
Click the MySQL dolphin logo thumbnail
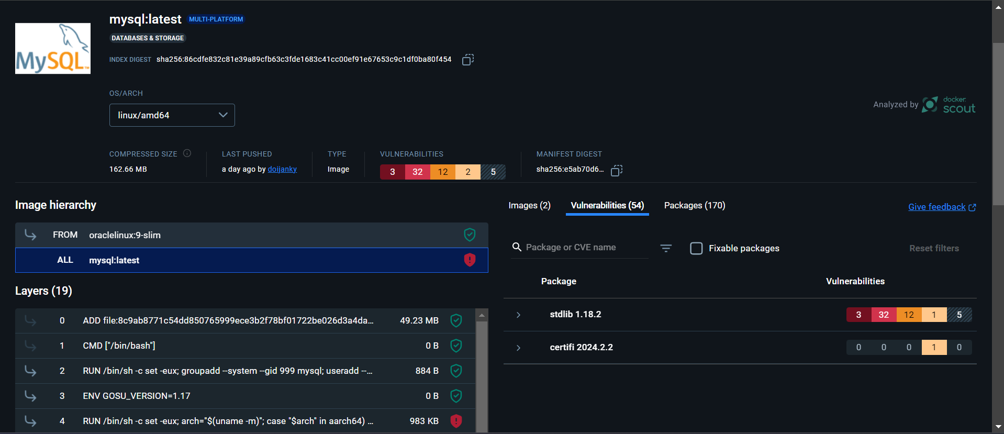tap(53, 48)
